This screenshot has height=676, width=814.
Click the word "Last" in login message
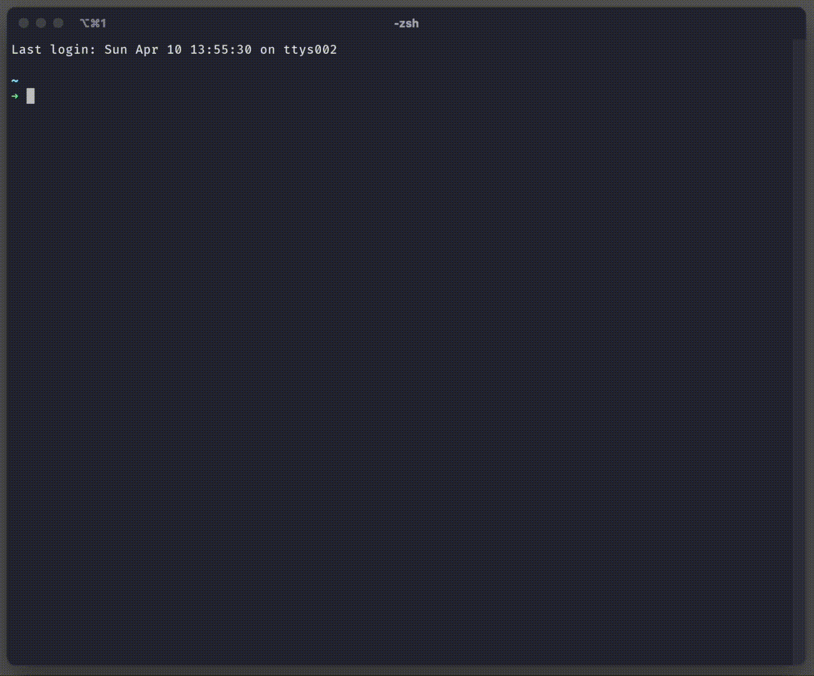click(26, 49)
